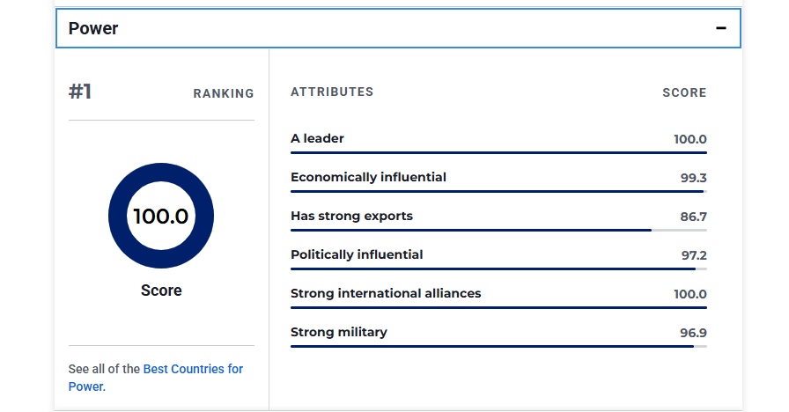Collapse the Power section with minus icon
The image size is (789, 412).
click(x=721, y=28)
